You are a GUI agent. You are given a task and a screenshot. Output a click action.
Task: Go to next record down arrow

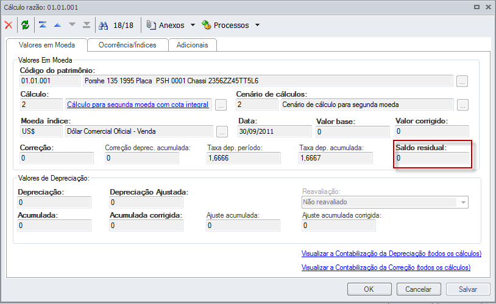72,24
